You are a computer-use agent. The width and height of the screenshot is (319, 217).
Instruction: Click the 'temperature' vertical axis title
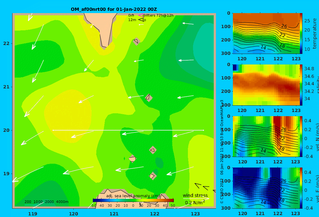pos(315,34)
